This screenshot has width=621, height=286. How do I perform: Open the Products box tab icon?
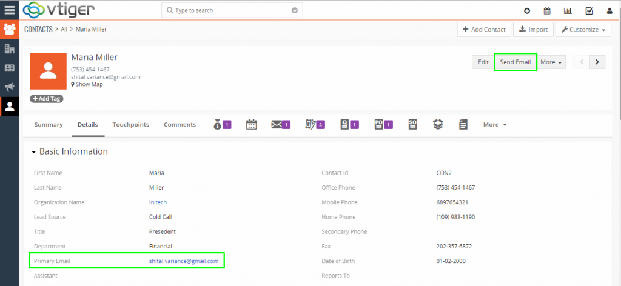coord(438,125)
